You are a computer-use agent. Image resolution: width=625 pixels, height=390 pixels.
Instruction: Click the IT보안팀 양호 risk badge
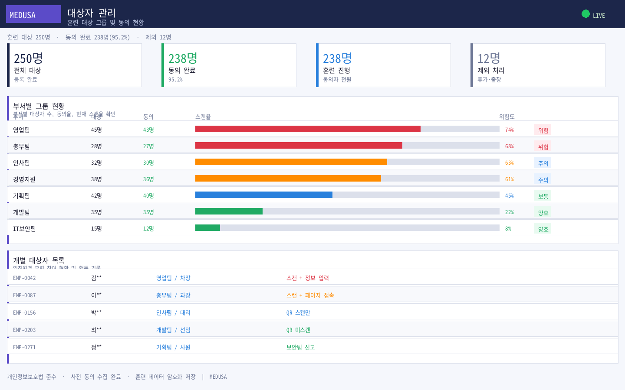[x=543, y=228]
